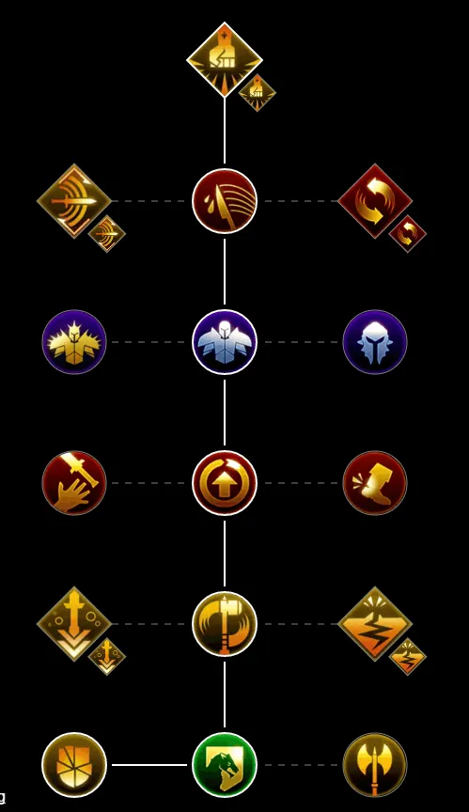The image size is (469, 812).
Task: Select the bleeding blade slash circle skill
Action: [224, 201]
